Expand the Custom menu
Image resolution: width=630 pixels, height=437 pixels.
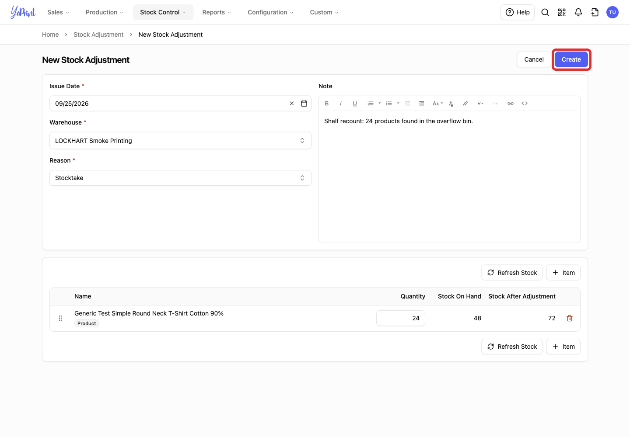coord(324,12)
